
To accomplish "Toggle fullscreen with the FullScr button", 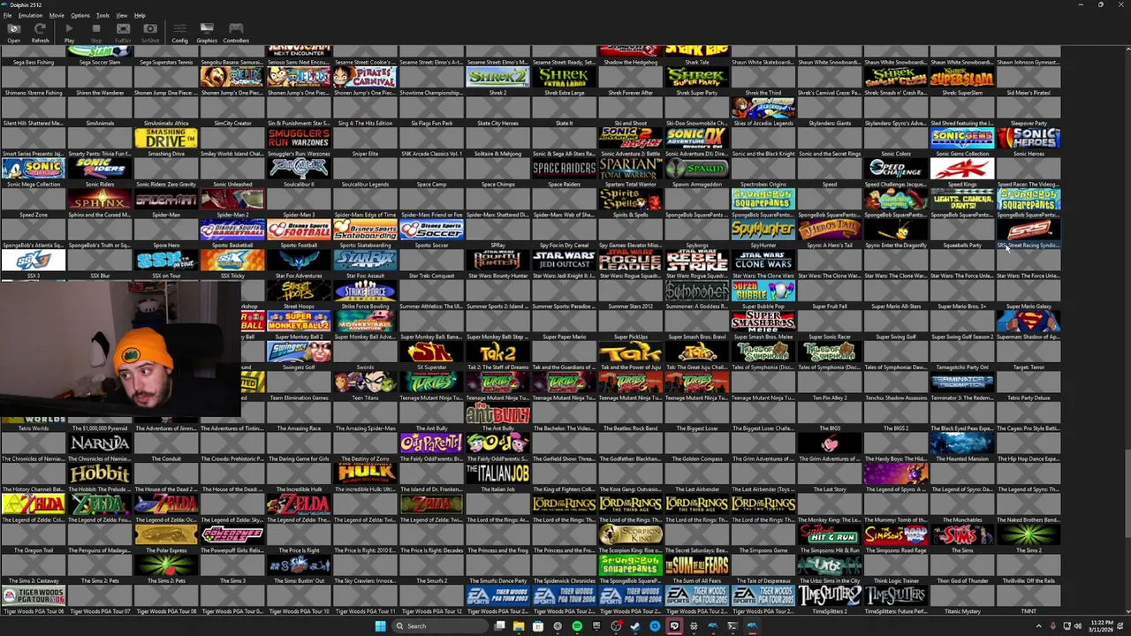I will coord(123,33).
